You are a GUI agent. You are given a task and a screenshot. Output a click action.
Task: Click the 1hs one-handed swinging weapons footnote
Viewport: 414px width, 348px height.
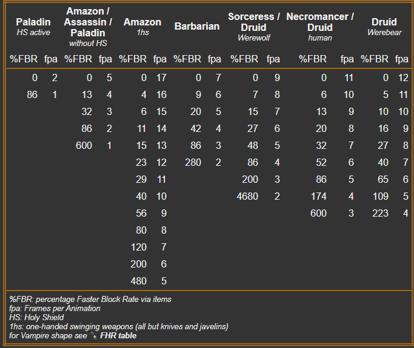[118, 326]
